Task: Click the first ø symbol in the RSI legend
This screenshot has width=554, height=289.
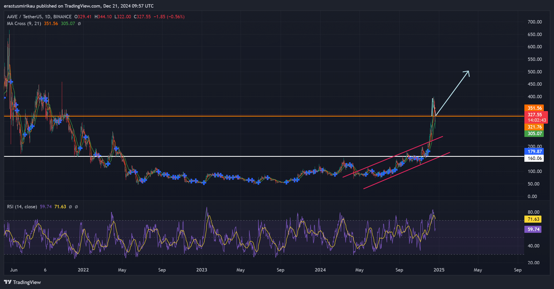Action: point(70,207)
